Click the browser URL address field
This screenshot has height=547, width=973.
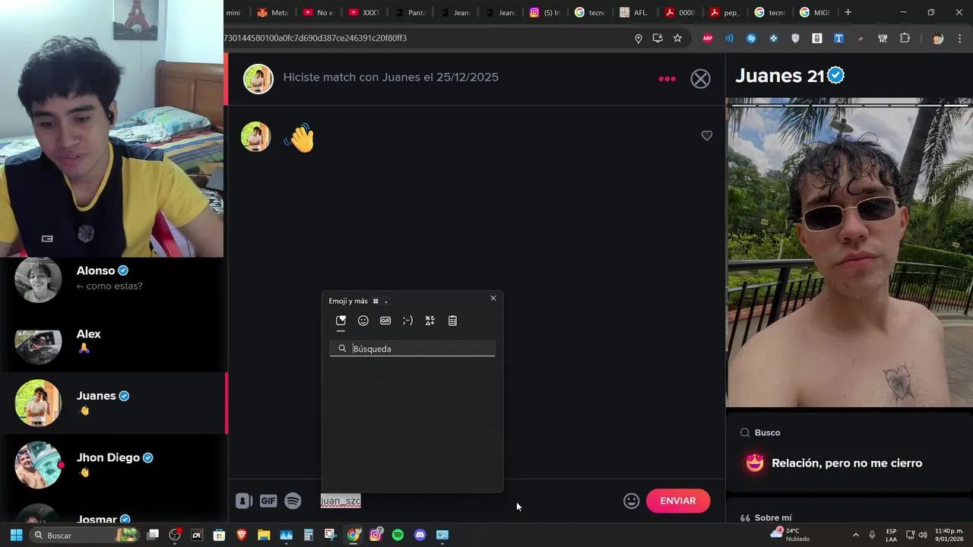click(426, 38)
